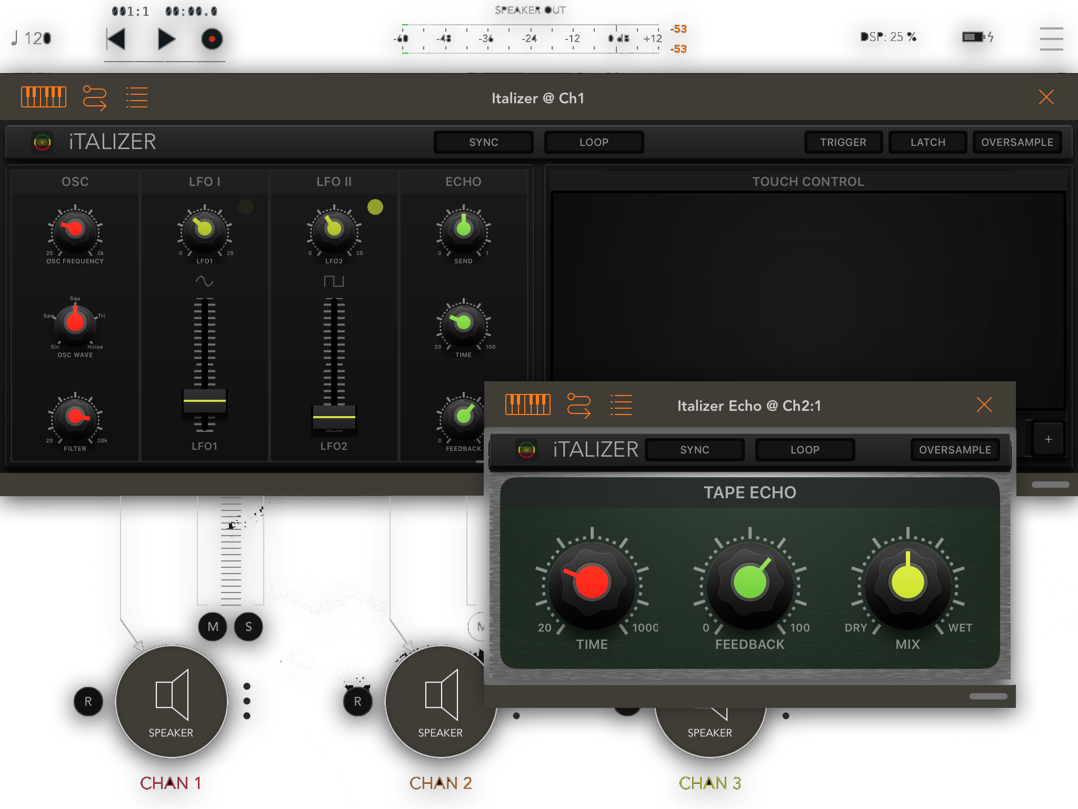Click the CHAN 3 label
The height and width of the screenshot is (809, 1078).
(x=710, y=783)
